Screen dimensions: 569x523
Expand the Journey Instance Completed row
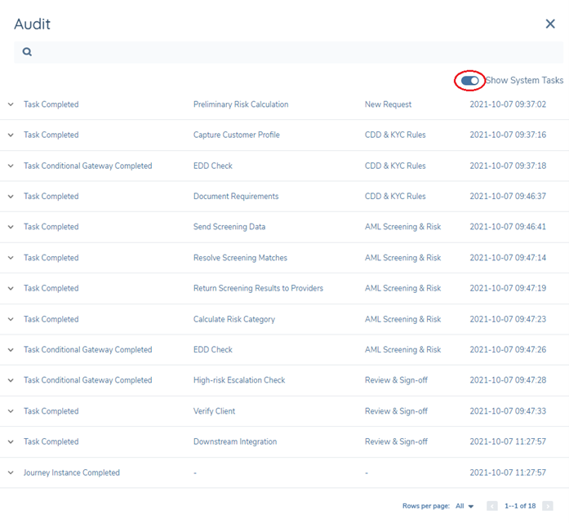pos(11,472)
